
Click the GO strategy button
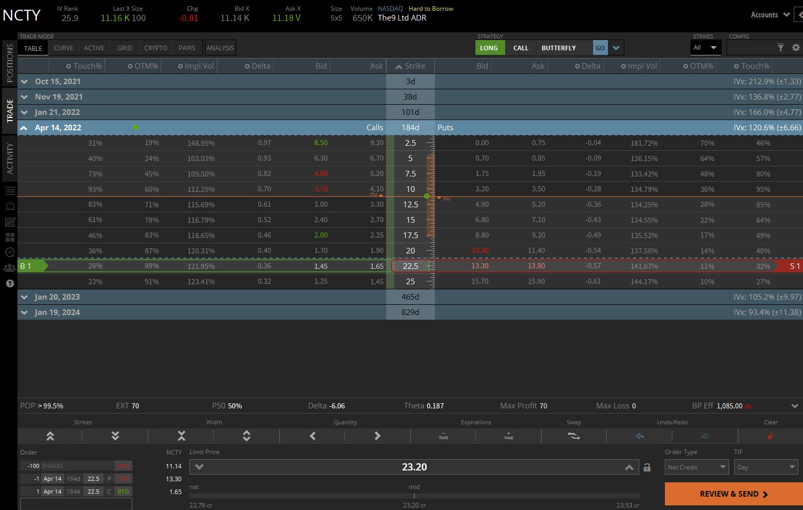tap(600, 48)
